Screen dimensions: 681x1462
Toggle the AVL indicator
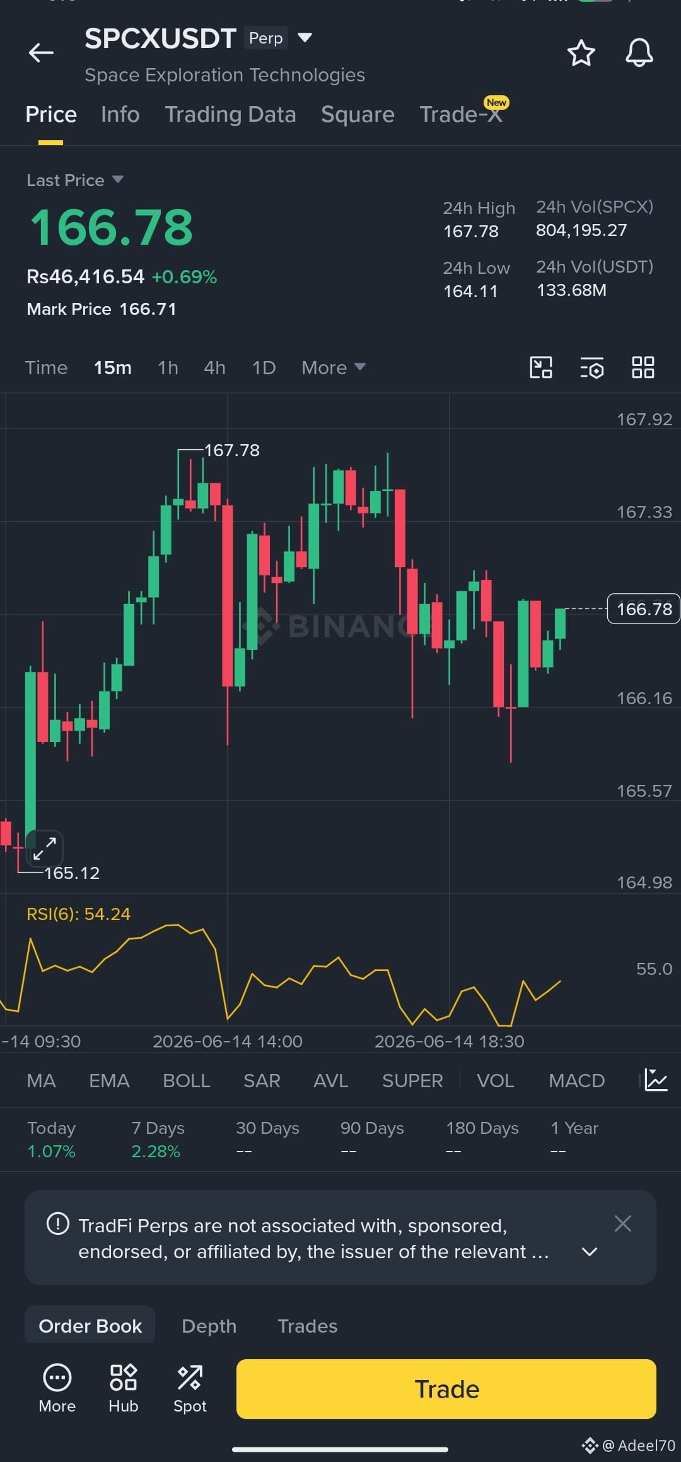click(x=330, y=1081)
